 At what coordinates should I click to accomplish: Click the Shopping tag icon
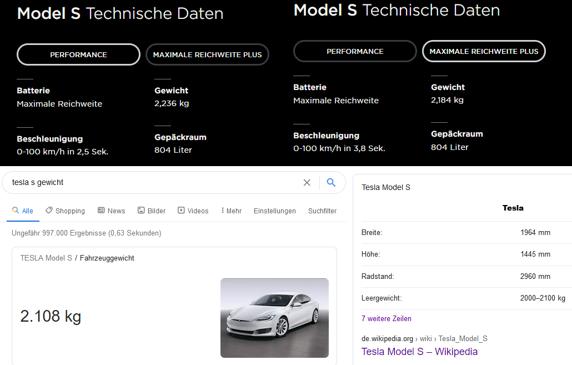(x=49, y=210)
